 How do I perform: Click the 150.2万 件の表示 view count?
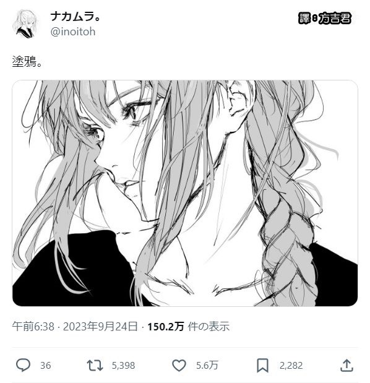point(188,326)
